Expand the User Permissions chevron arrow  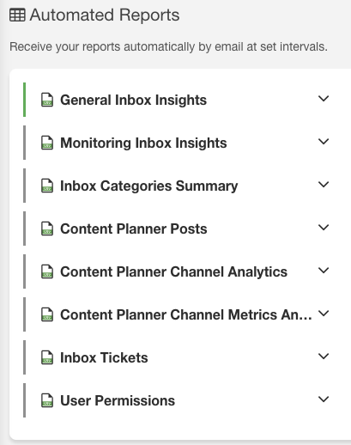(324, 399)
